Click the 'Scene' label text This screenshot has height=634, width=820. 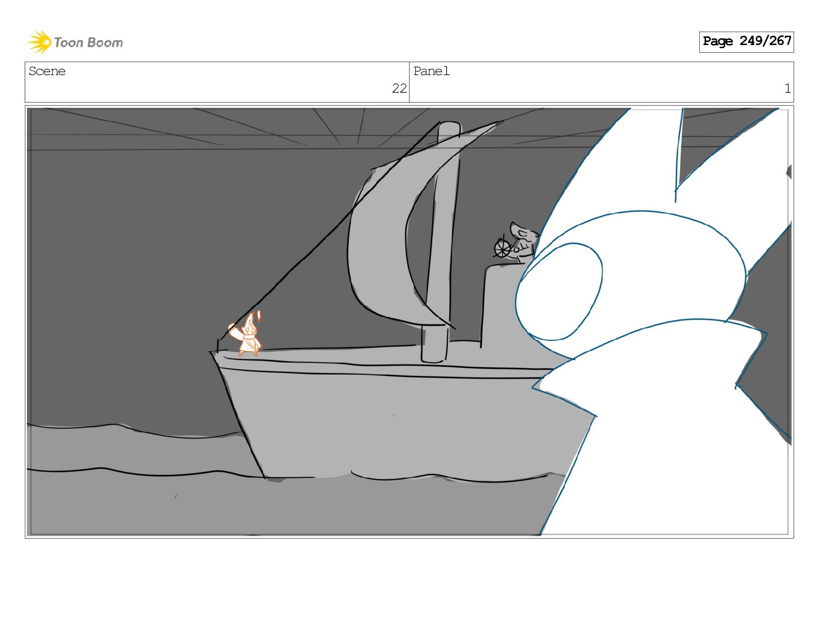pos(47,71)
